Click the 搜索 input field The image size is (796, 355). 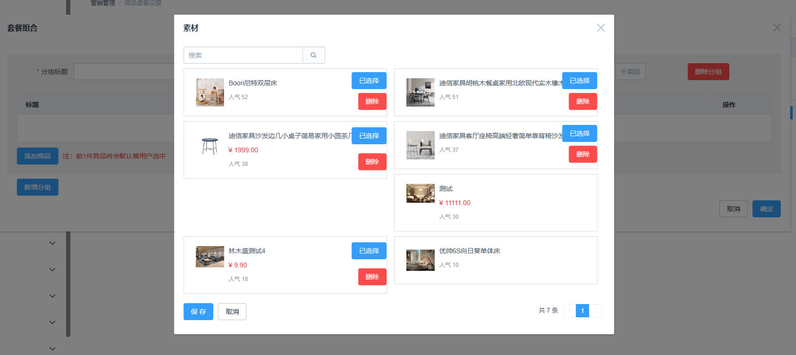[243, 55]
